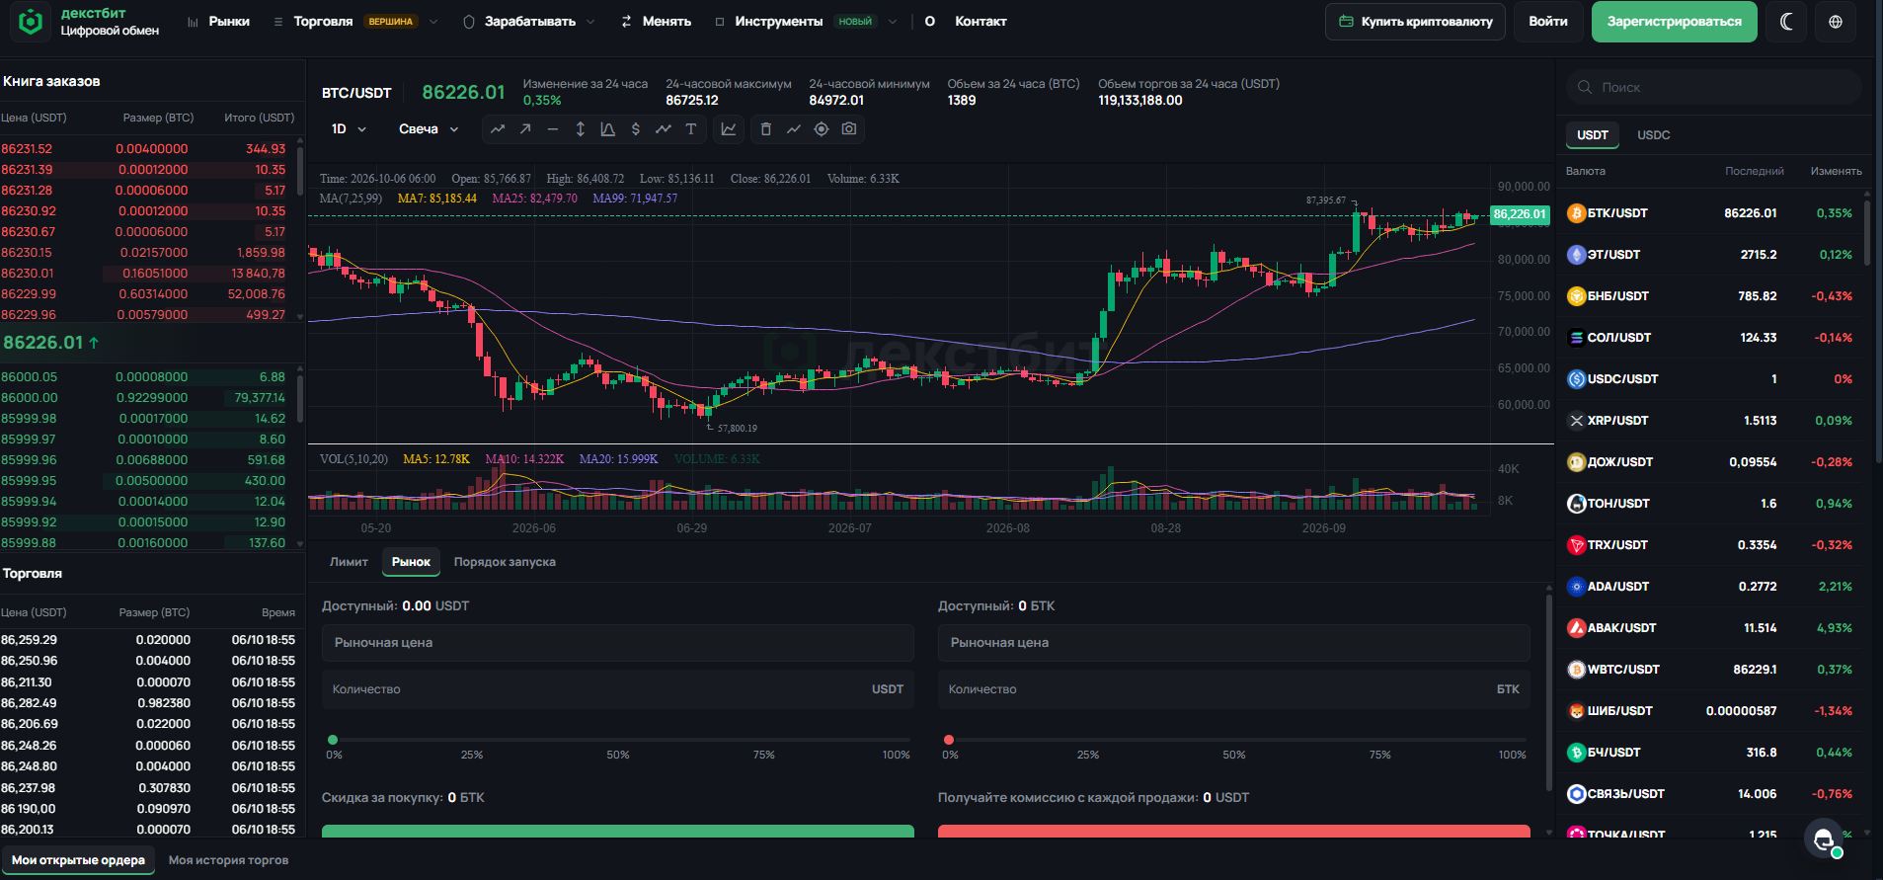Screen dimensions: 1883x880
Task: Click the buy Количество USDT input field
Action: [x=618, y=689]
